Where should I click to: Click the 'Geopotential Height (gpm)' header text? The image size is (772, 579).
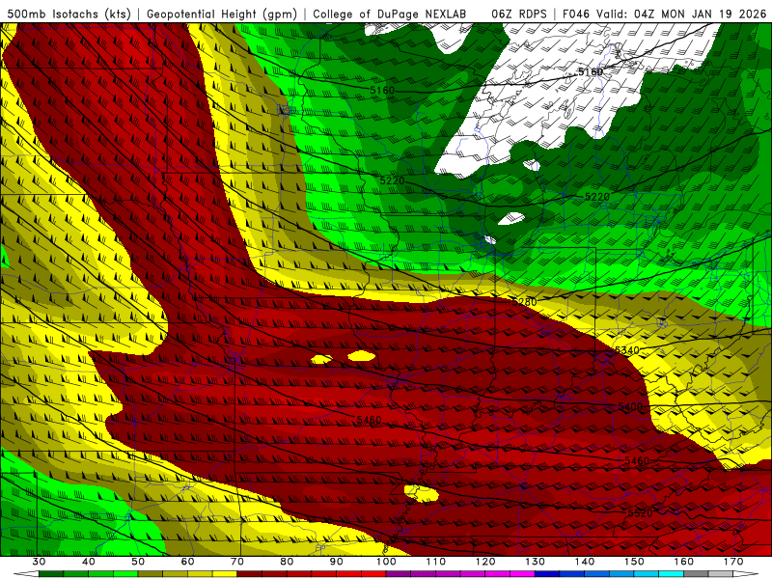(x=222, y=14)
